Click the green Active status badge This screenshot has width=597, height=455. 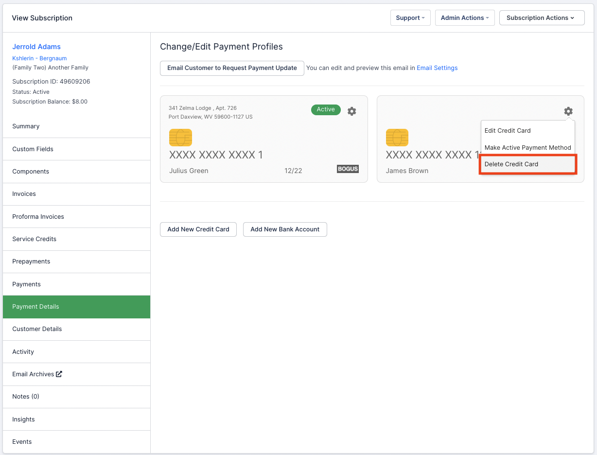[x=326, y=110]
